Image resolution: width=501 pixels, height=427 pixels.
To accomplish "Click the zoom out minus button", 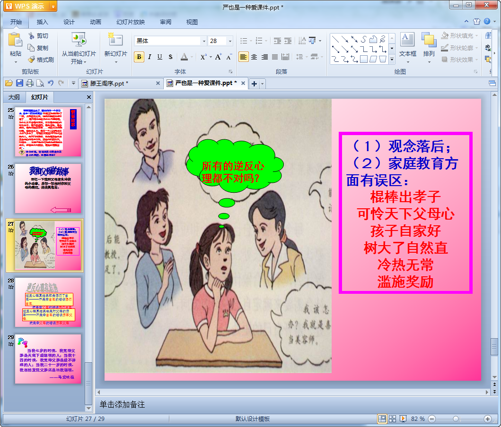I will 431,418.
